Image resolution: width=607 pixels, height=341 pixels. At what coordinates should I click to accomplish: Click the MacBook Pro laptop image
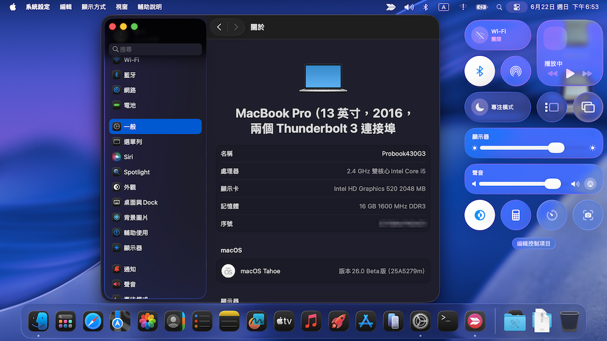point(323,78)
